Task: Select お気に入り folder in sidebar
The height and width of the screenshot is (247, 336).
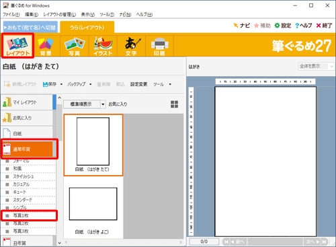Action: point(27,118)
